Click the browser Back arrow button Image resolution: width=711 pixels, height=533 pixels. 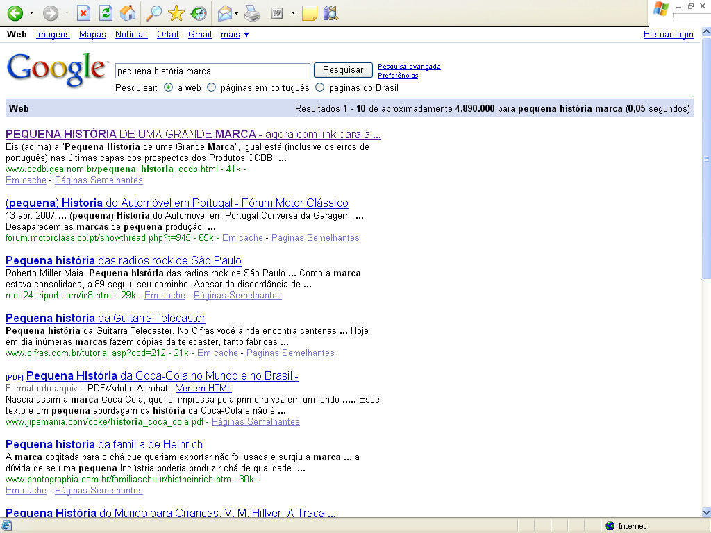coord(15,13)
